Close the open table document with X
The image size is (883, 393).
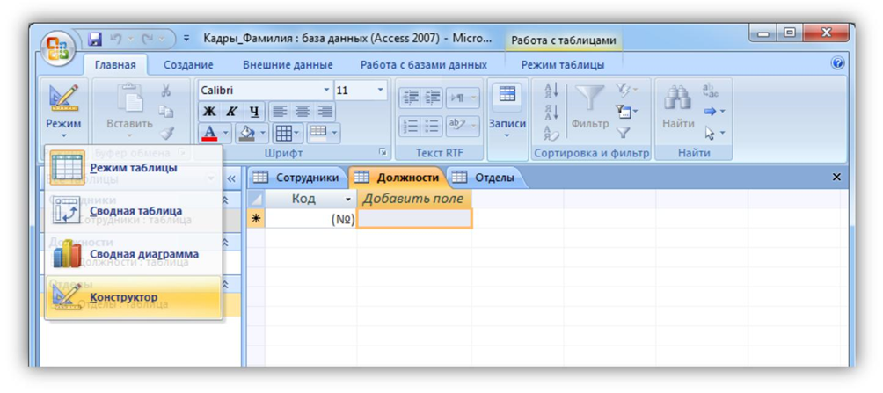click(836, 178)
